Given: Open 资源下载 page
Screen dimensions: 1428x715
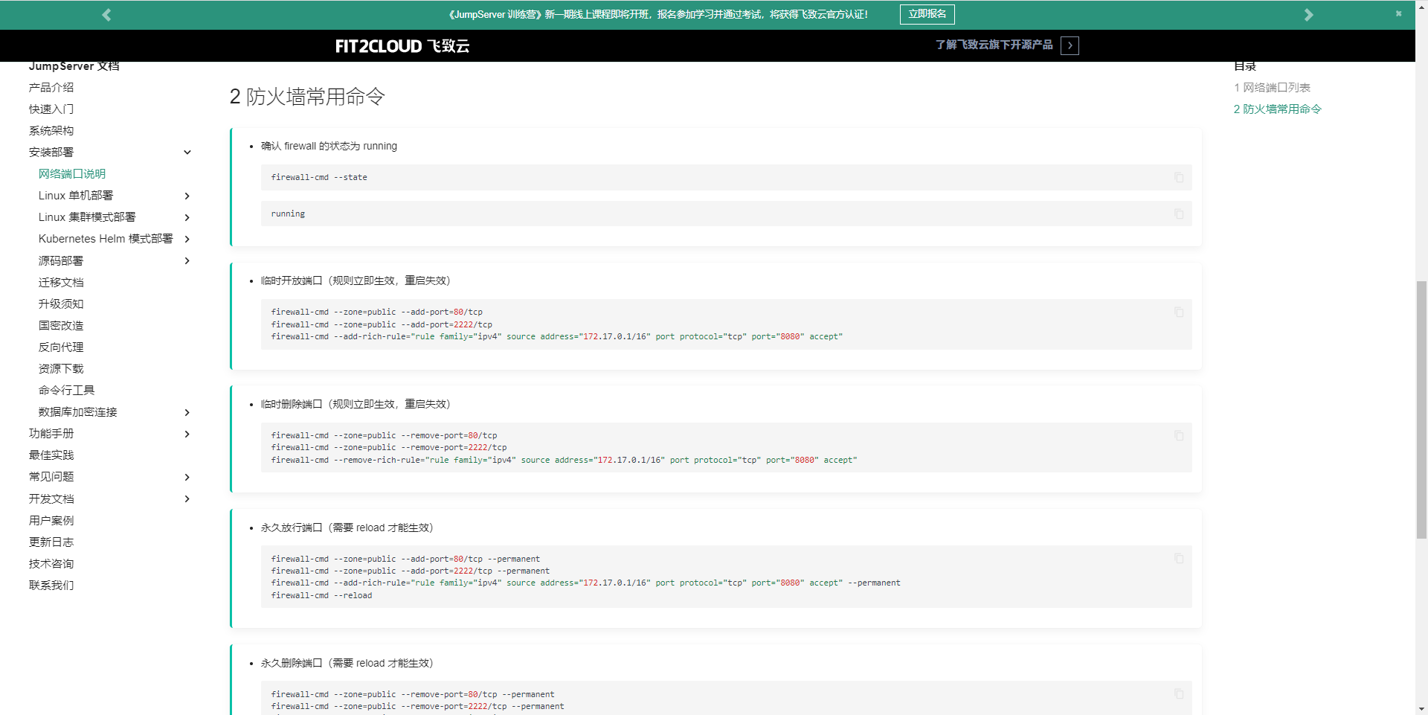Looking at the screenshot, I should pos(61,368).
